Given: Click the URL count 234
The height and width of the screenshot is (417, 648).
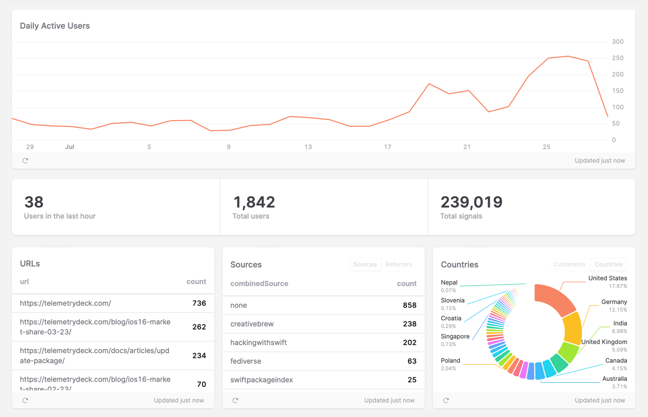Looking at the screenshot, I should (x=199, y=356).
